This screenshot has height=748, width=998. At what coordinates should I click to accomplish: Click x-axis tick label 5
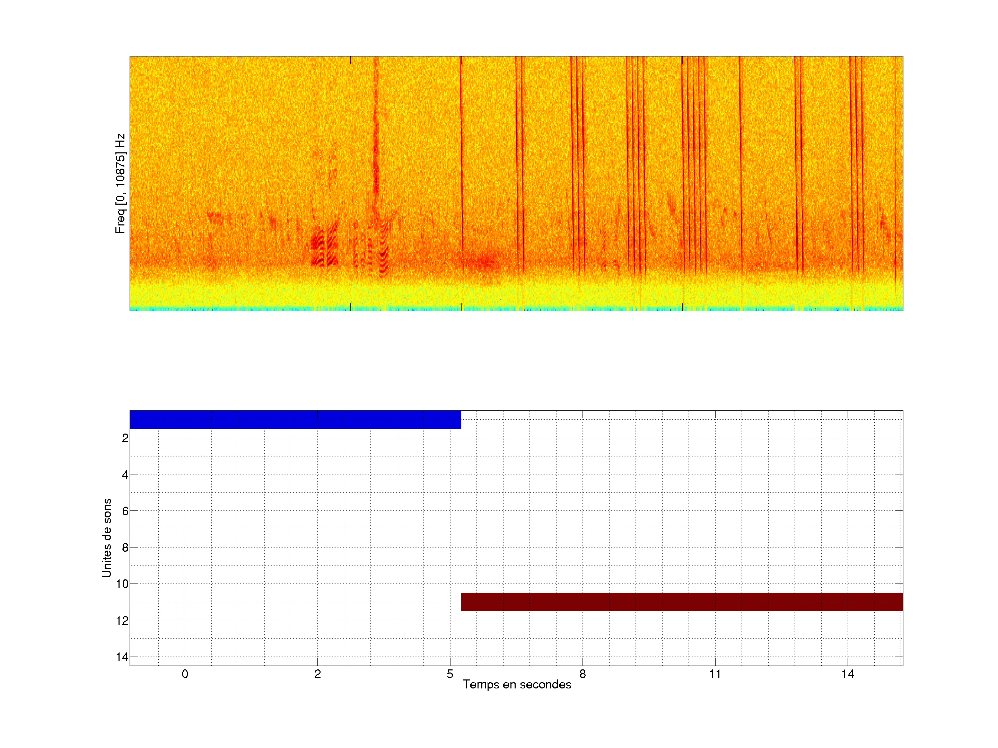(450, 674)
